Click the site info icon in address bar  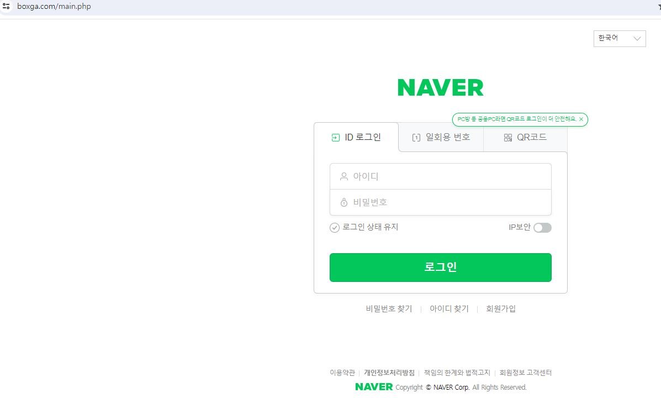(6, 6)
